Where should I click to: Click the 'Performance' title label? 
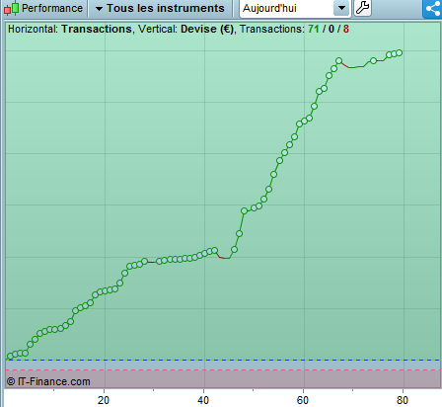(x=52, y=8)
